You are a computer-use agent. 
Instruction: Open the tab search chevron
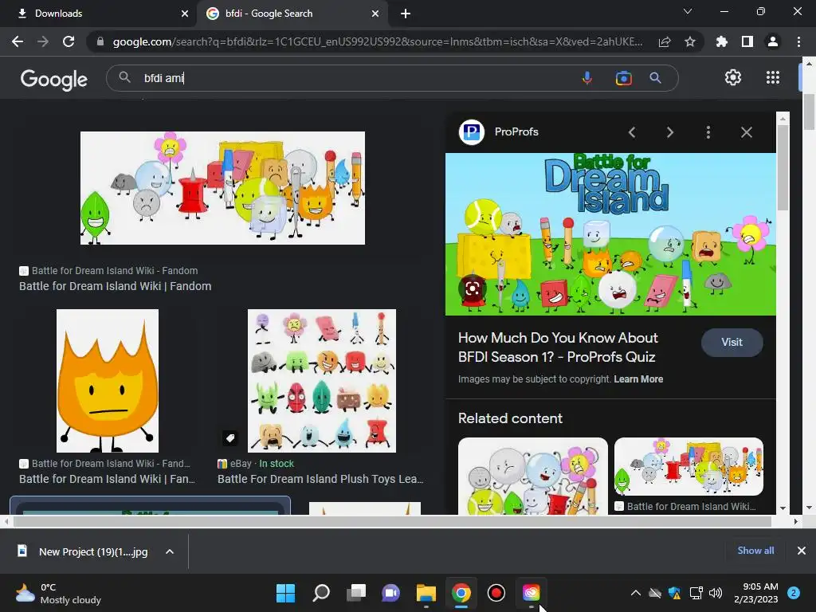[688, 11]
